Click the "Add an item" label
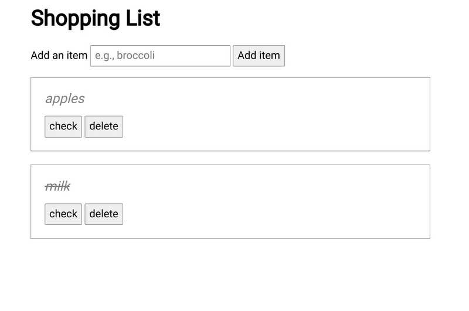This screenshot has width=469, height=311. click(59, 56)
